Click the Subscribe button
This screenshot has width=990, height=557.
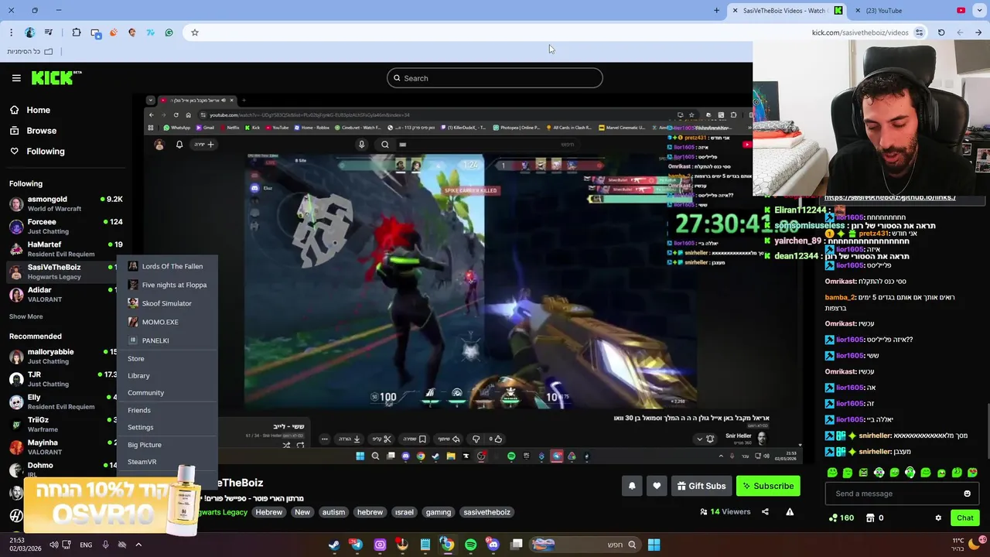pos(767,486)
